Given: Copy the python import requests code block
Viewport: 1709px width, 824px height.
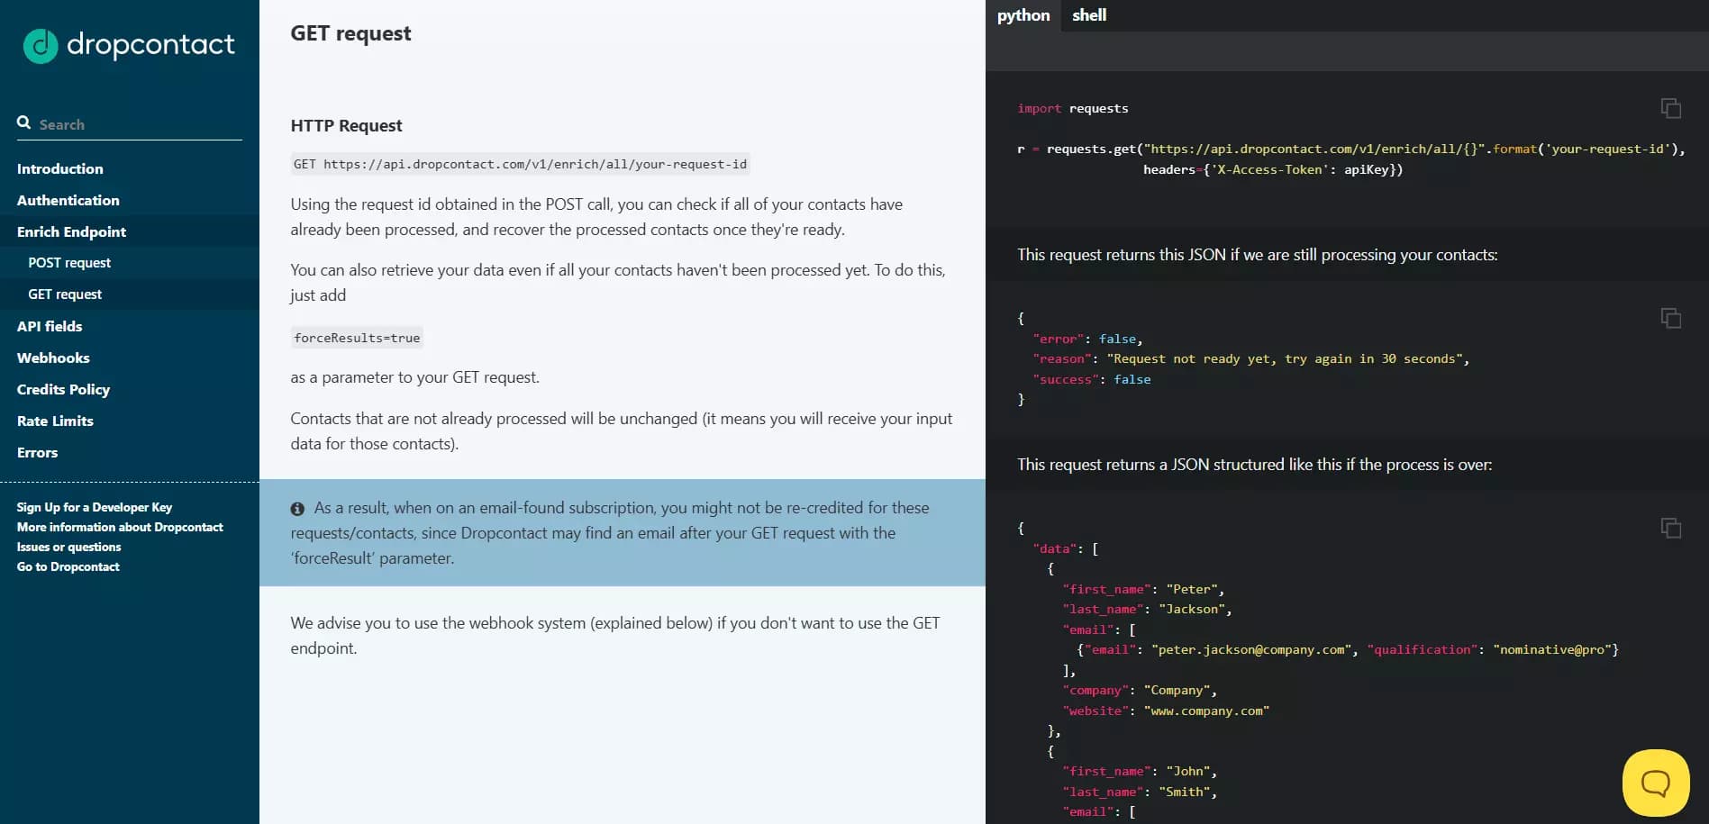Looking at the screenshot, I should point(1670,108).
